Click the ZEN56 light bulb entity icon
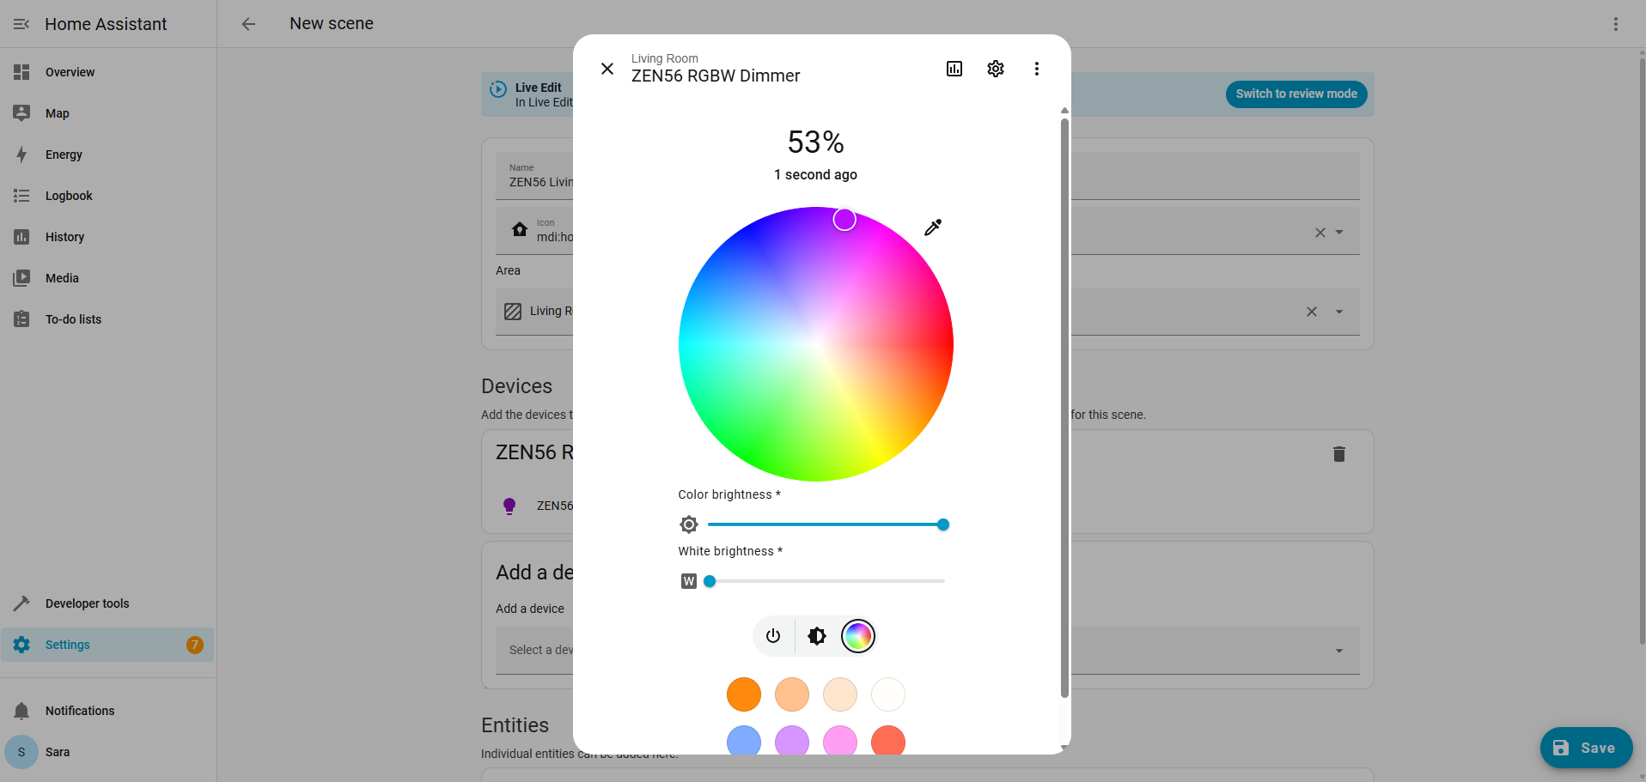 click(509, 506)
